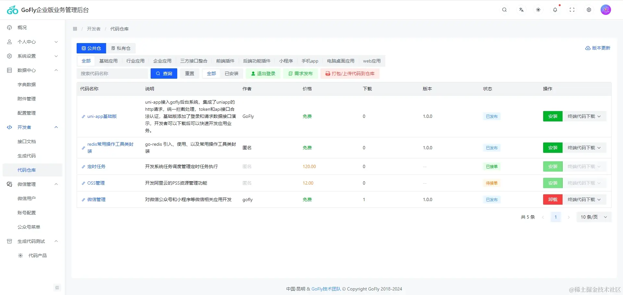Install the redis常用操作工具类封装 package

pyautogui.click(x=553, y=148)
